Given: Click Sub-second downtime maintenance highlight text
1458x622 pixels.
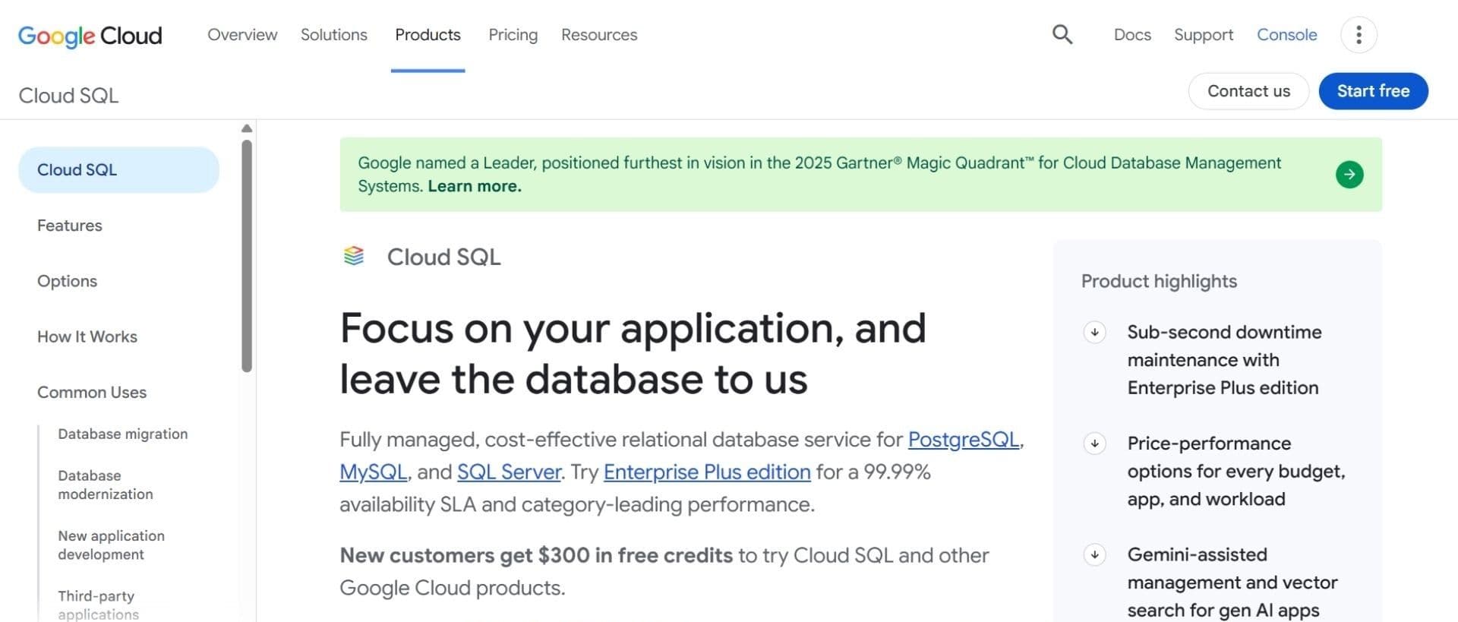Looking at the screenshot, I should 1224,360.
